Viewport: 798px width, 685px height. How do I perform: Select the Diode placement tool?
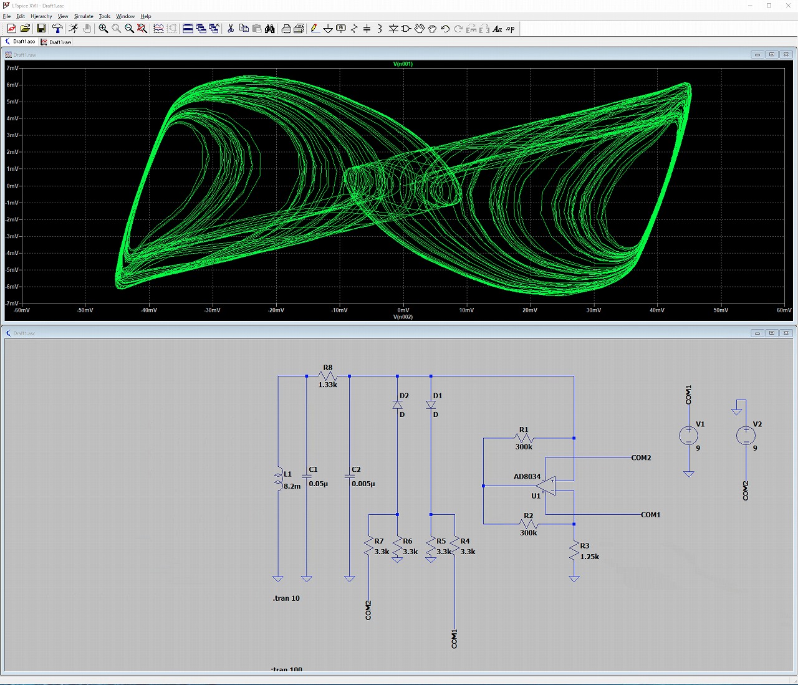tap(393, 29)
